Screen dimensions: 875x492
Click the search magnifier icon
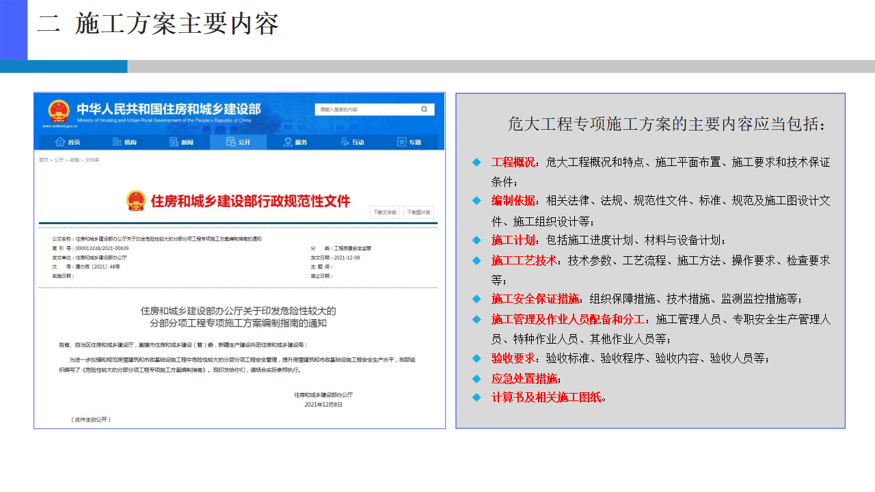pos(424,109)
